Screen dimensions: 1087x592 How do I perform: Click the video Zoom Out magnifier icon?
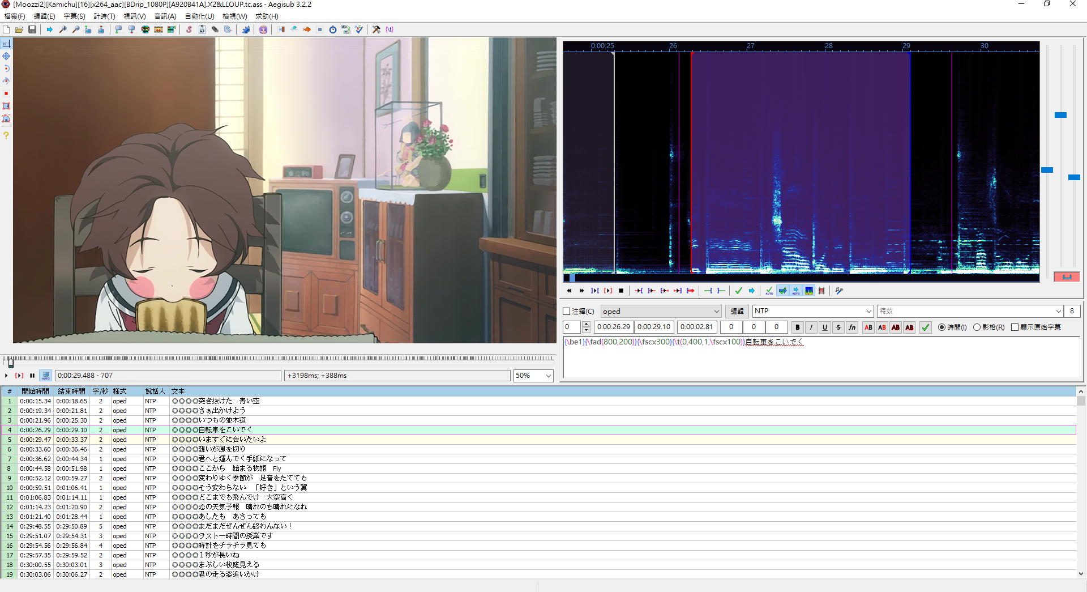click(x=76, y=29)
